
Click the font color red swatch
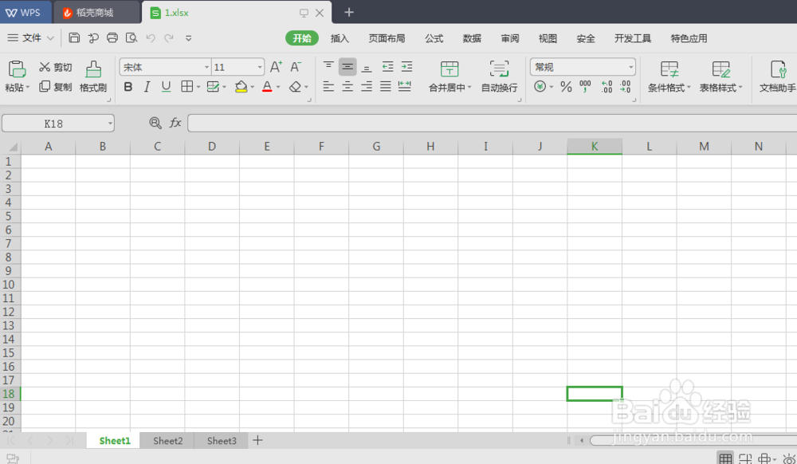click(268, 88)
